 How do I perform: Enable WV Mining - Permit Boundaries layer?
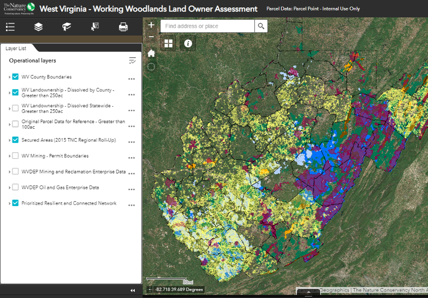(15, 156)
